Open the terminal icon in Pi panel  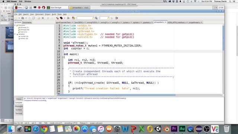[35, 7]
